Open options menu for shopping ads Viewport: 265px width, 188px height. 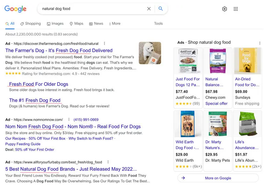point(260,43)
